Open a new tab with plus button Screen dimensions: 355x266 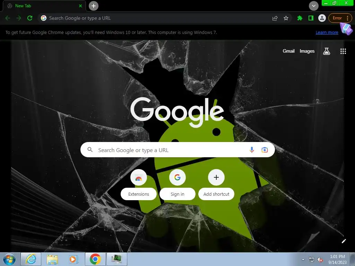94,6
